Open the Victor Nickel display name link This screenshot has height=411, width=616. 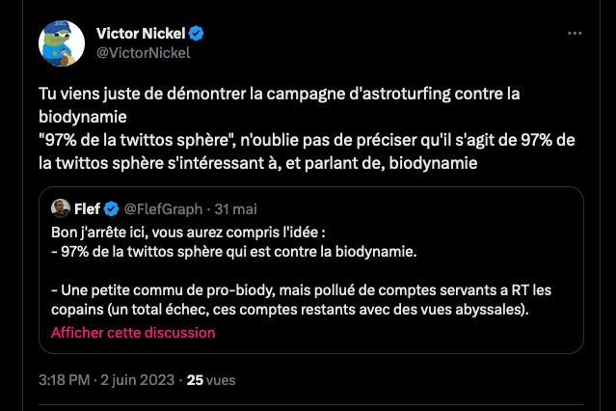pos(141,34)
